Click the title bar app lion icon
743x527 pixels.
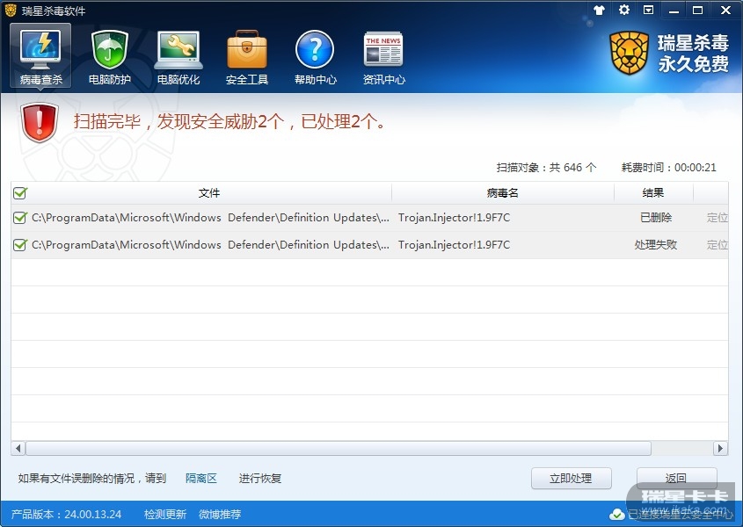[11, 11]
